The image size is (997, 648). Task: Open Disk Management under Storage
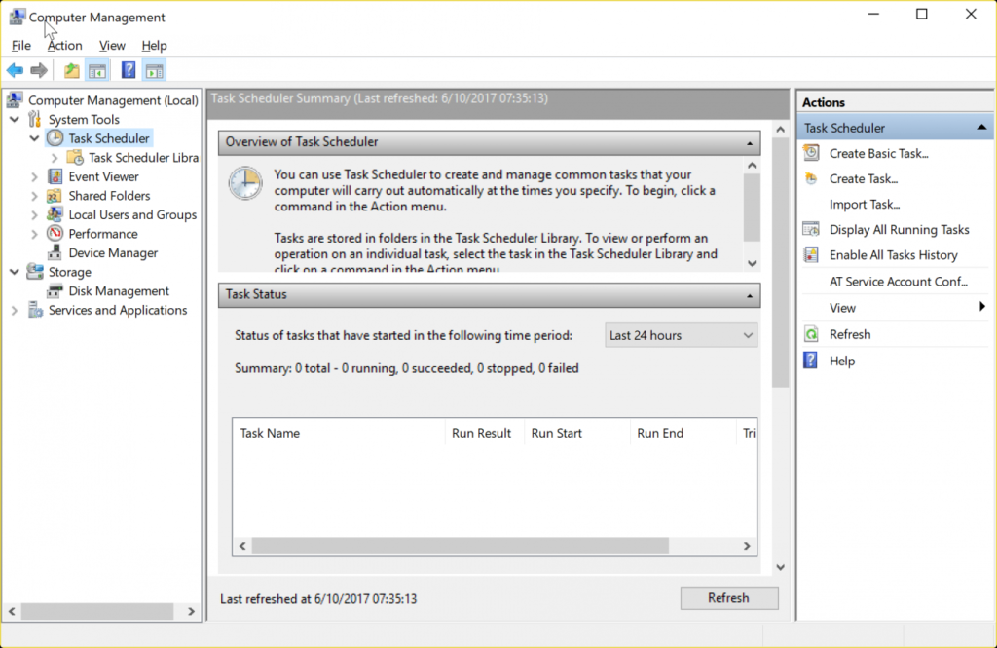(x=119, y=290)
